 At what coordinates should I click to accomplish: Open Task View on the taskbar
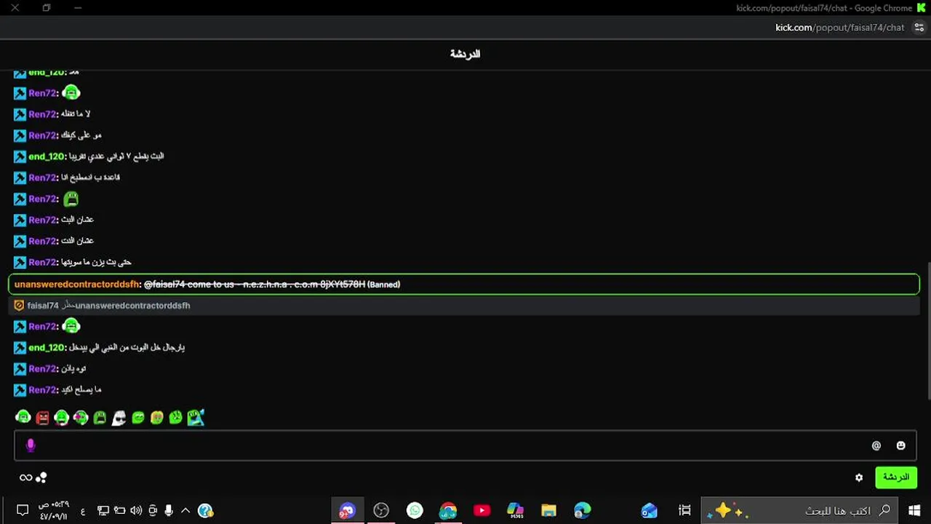point(684,510)
